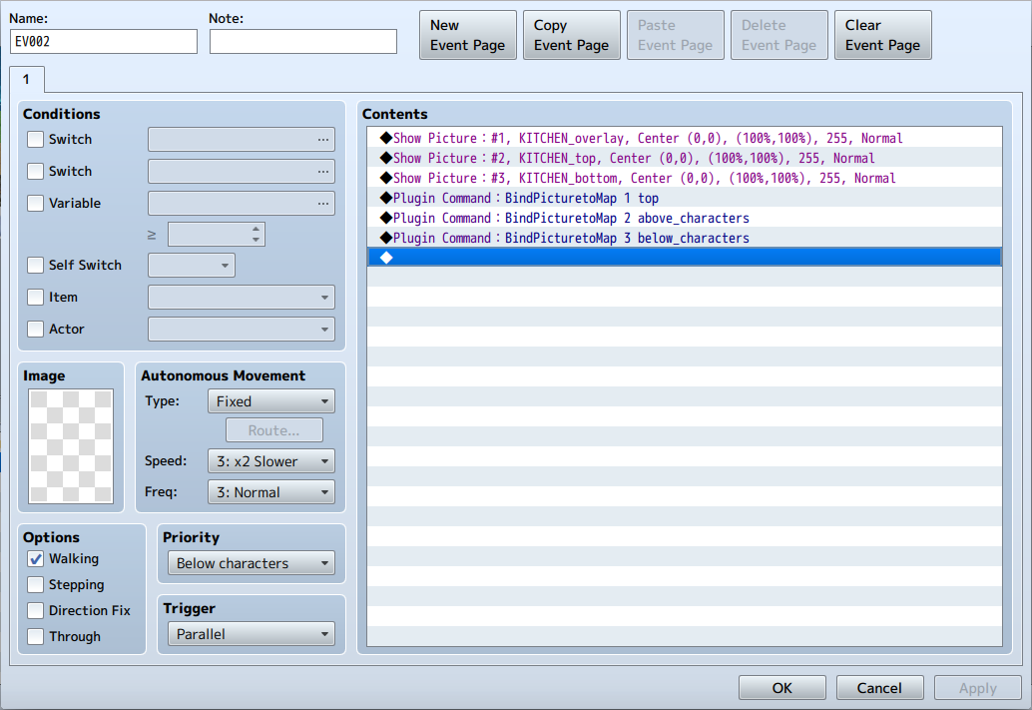The image size is (1032, 710).
Task: Click Copy Event Page button
Action: tap(572, 35)
